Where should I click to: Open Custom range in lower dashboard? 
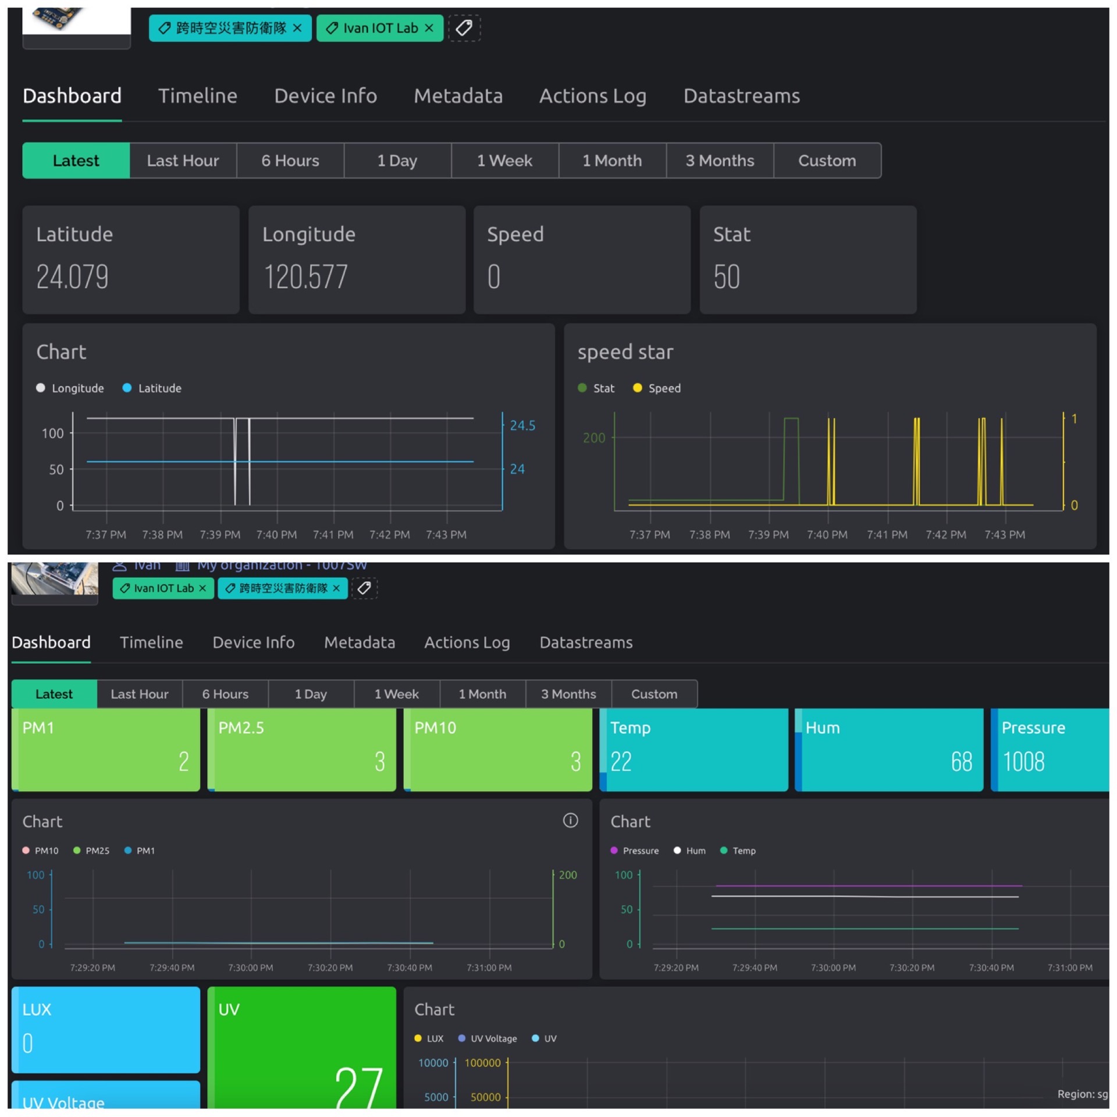tap(654, 694)
